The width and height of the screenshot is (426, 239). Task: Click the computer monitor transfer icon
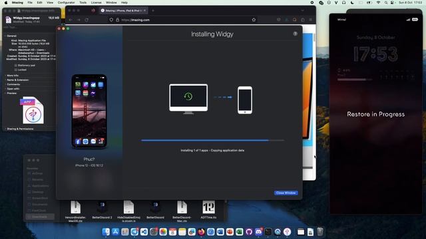[x=188, y=99]
